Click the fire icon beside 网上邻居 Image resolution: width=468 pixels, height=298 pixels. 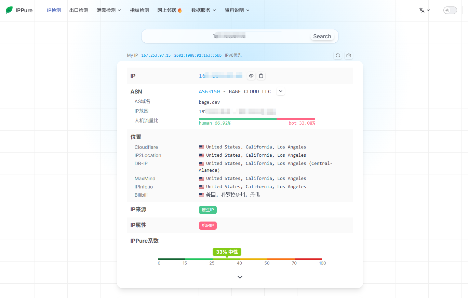[x=180, y=10]
